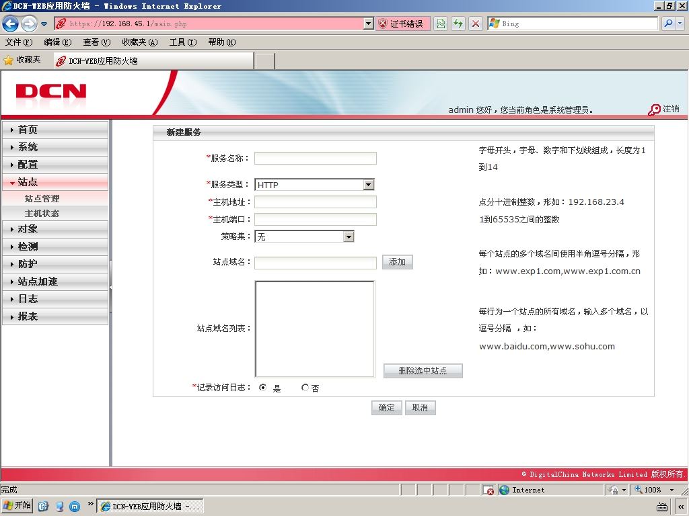Click the 取消 cancel button
The width and height of the screenshot is (689, 516).
[420, 408]
